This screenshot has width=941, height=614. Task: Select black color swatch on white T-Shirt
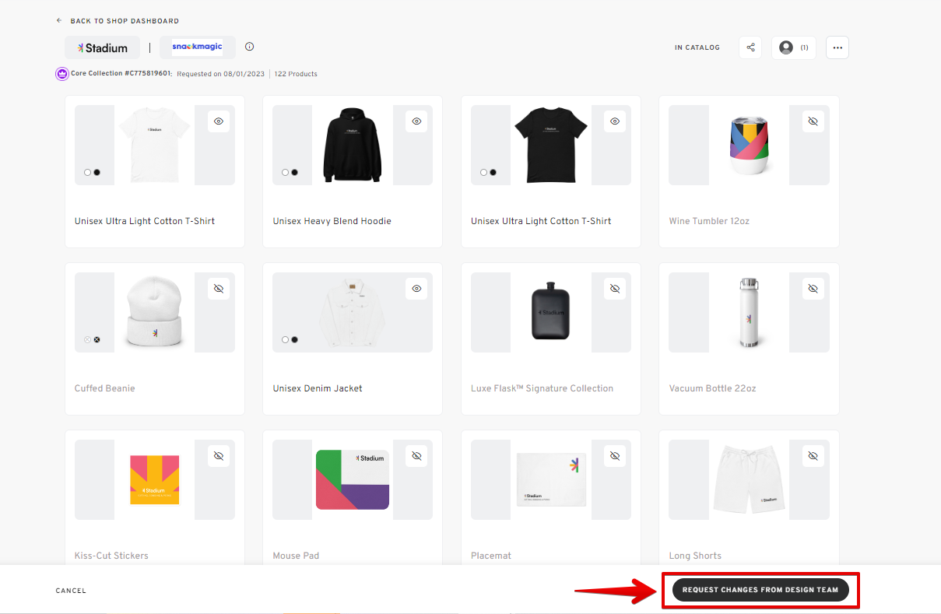[x=97, y=173]
